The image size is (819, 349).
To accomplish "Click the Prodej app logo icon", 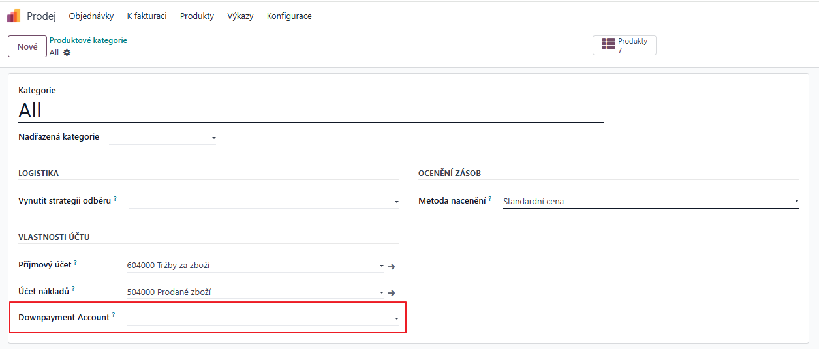I will click(14, 16).
